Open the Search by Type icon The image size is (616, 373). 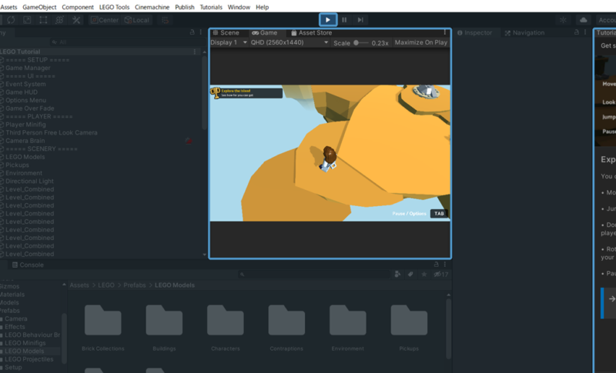coord(397,274)
